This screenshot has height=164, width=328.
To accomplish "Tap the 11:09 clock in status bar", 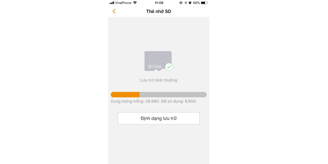I will (159, 3).
